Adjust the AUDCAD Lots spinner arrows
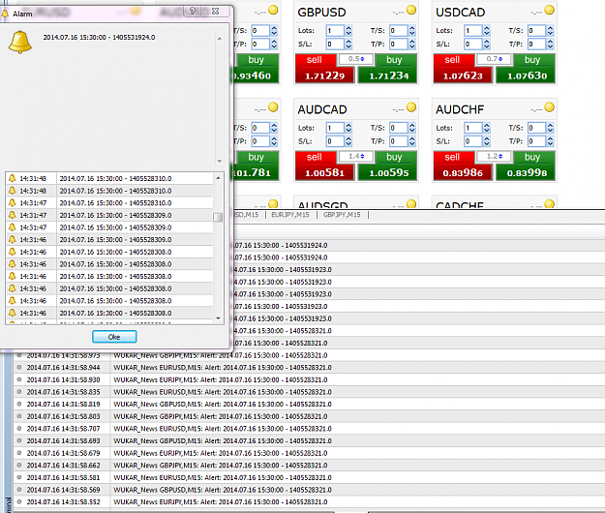The width and height of the screenshot is (605, 513). coord(348,128)
